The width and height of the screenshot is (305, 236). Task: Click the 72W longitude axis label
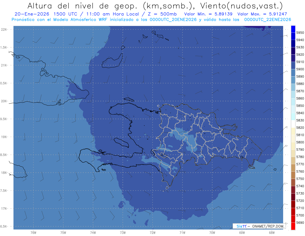click(x=152, y=232)
